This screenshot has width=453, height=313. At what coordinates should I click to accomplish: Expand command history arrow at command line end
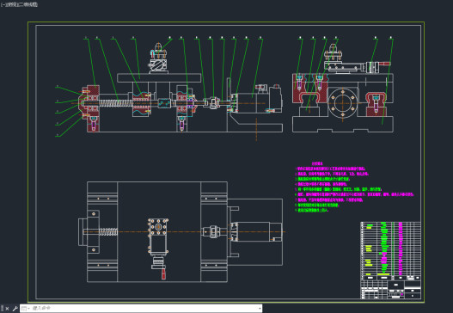(x=260, y=309)
